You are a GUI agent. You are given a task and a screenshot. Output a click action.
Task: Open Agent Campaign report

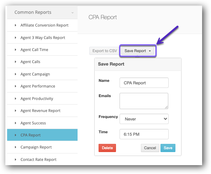[35, 74]
